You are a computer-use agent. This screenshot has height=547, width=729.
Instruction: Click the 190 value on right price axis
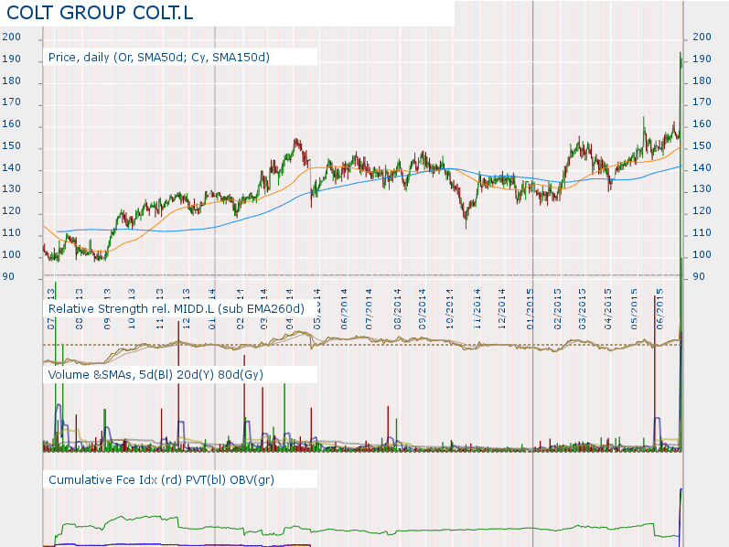702,59
